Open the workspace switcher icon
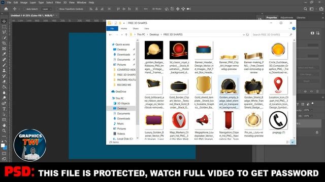This screenshot has width=325, height=182. pos(311,9)
